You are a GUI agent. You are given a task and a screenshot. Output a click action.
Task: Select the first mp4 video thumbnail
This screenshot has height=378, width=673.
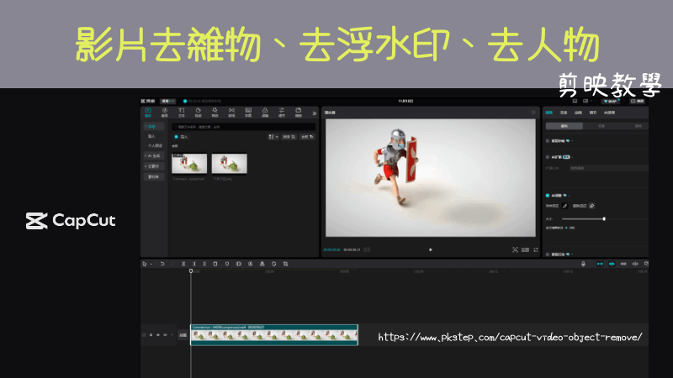click(x=189, y=164)
